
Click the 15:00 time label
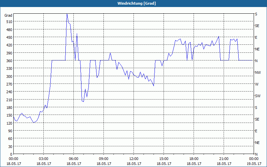click(x=164, y=159)
